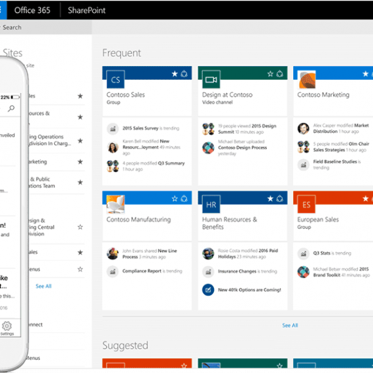The image size is (373, 373).
Task: Click SharePoint in the top bar
Action: click(x=86, y=10)
